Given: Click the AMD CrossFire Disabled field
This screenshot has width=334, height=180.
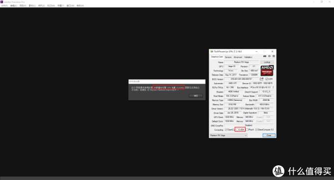Looking at the screenshot, I should (x=249, y=125).
